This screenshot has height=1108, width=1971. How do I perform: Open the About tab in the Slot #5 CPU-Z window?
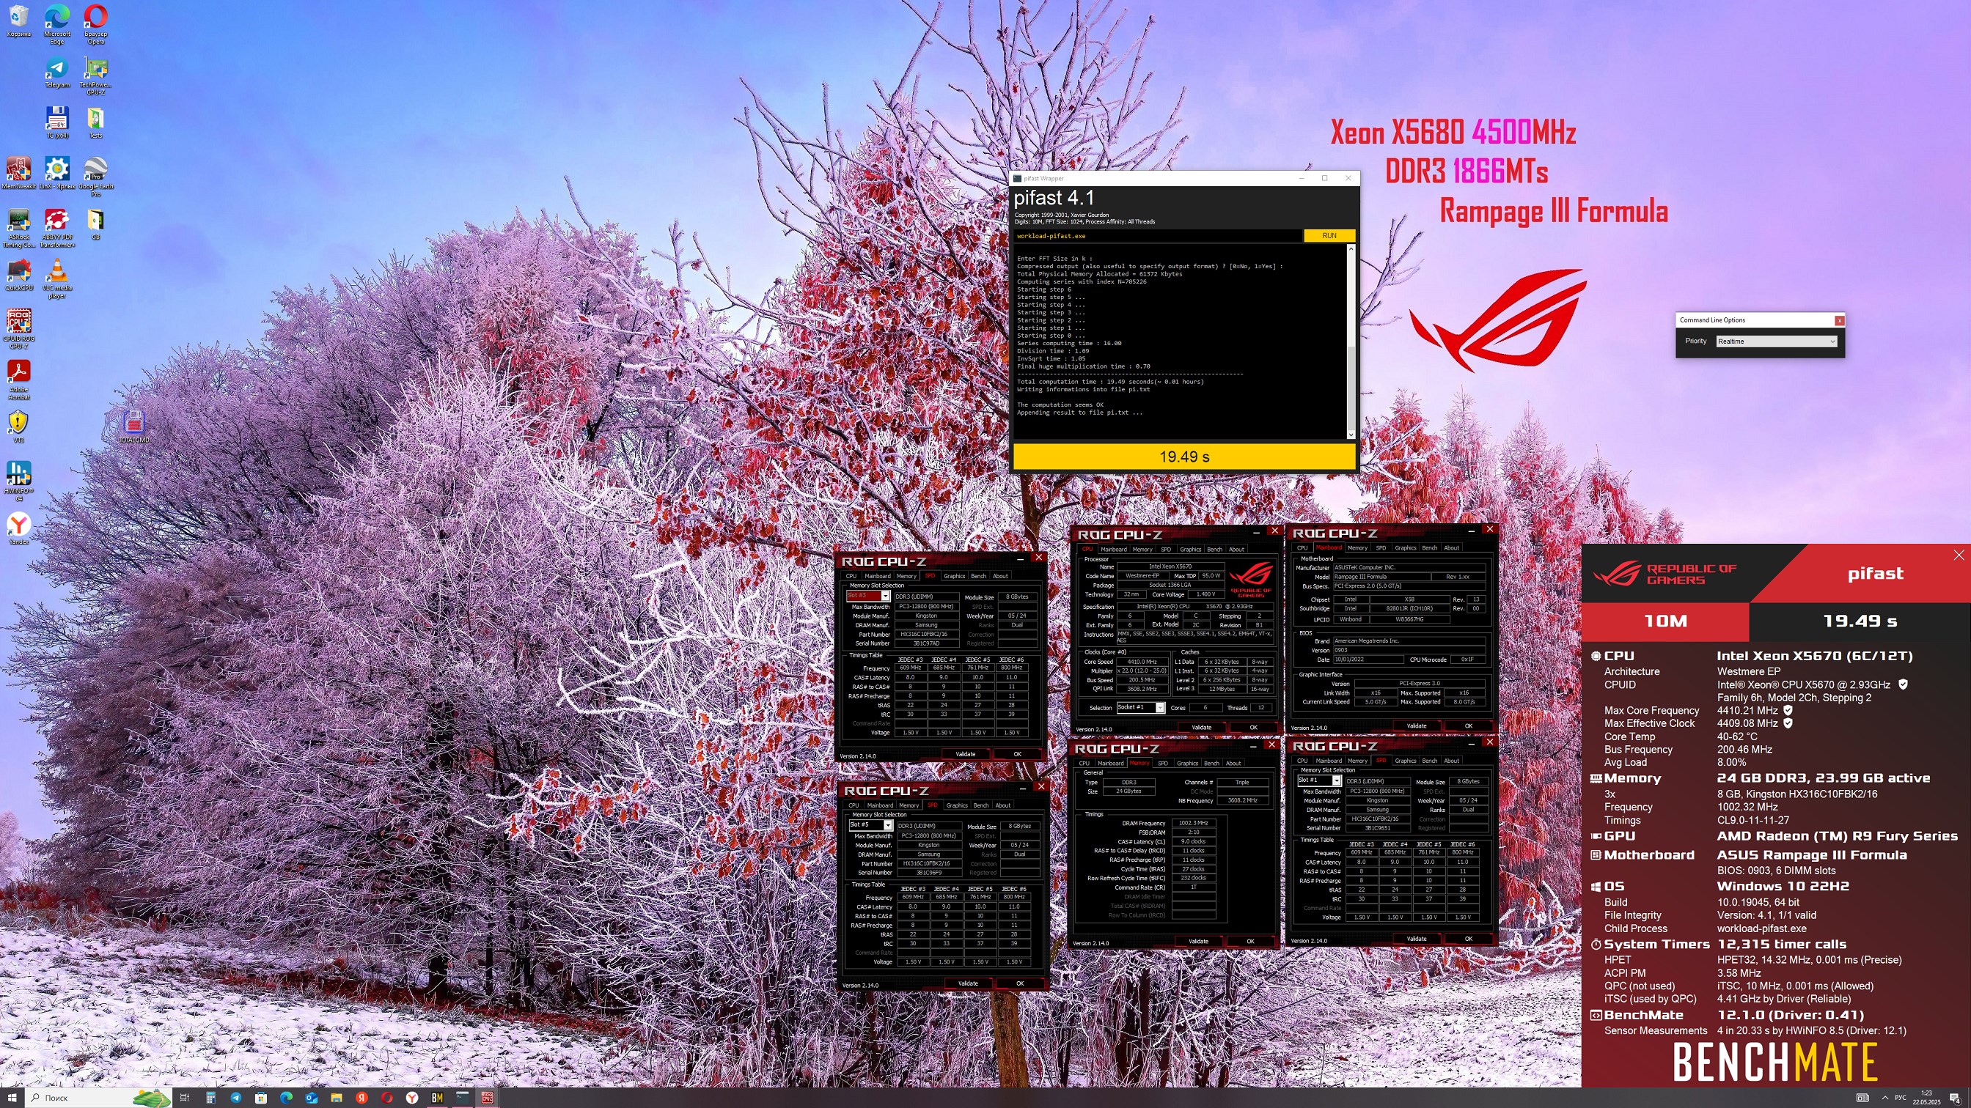[x=1002, y=805]
